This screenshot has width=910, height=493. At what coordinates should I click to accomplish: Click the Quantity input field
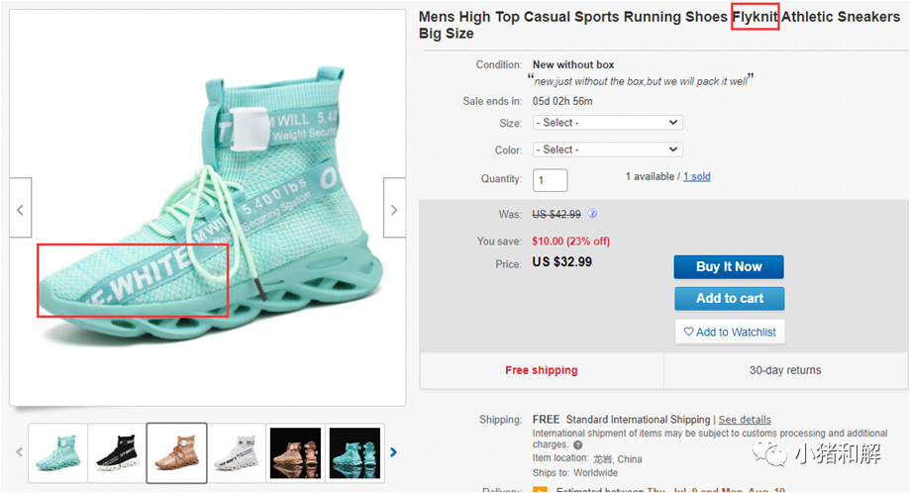[x=550, y=180]
